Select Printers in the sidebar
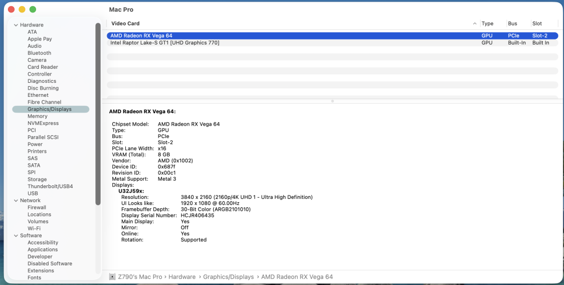Viewport: 564px width, 285px height. tap(37, 152)
